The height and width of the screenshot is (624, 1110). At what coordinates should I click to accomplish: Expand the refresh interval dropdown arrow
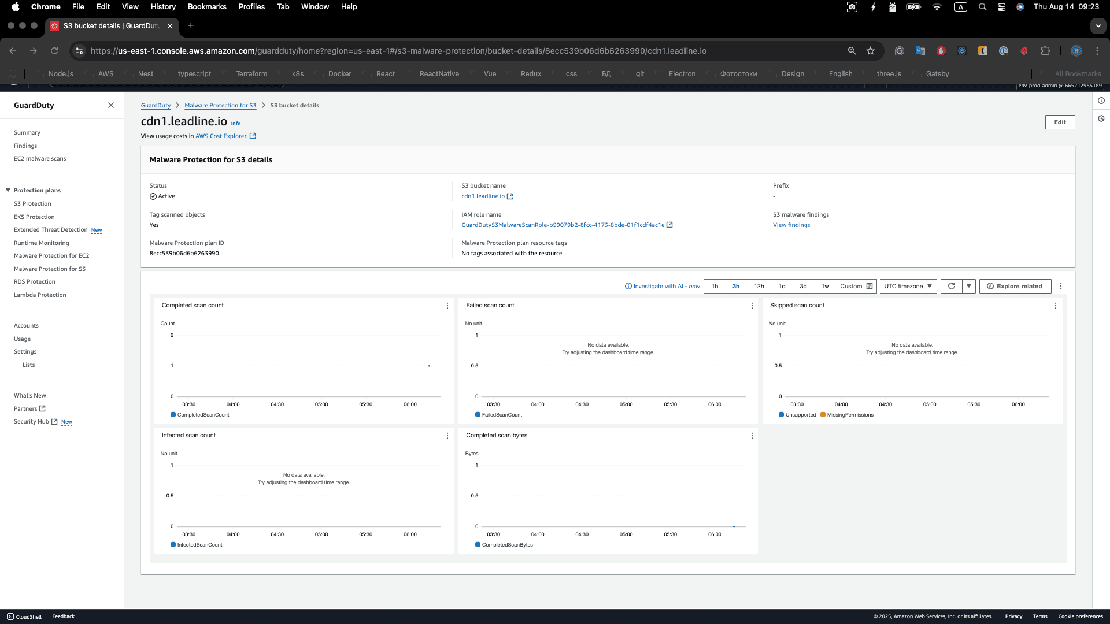[969, 286]
